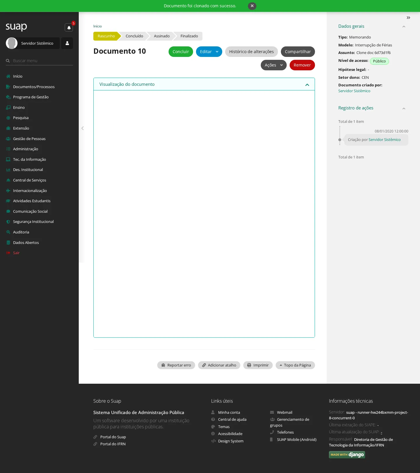Open Tec. da Informação menu

(x=29, y=159)
